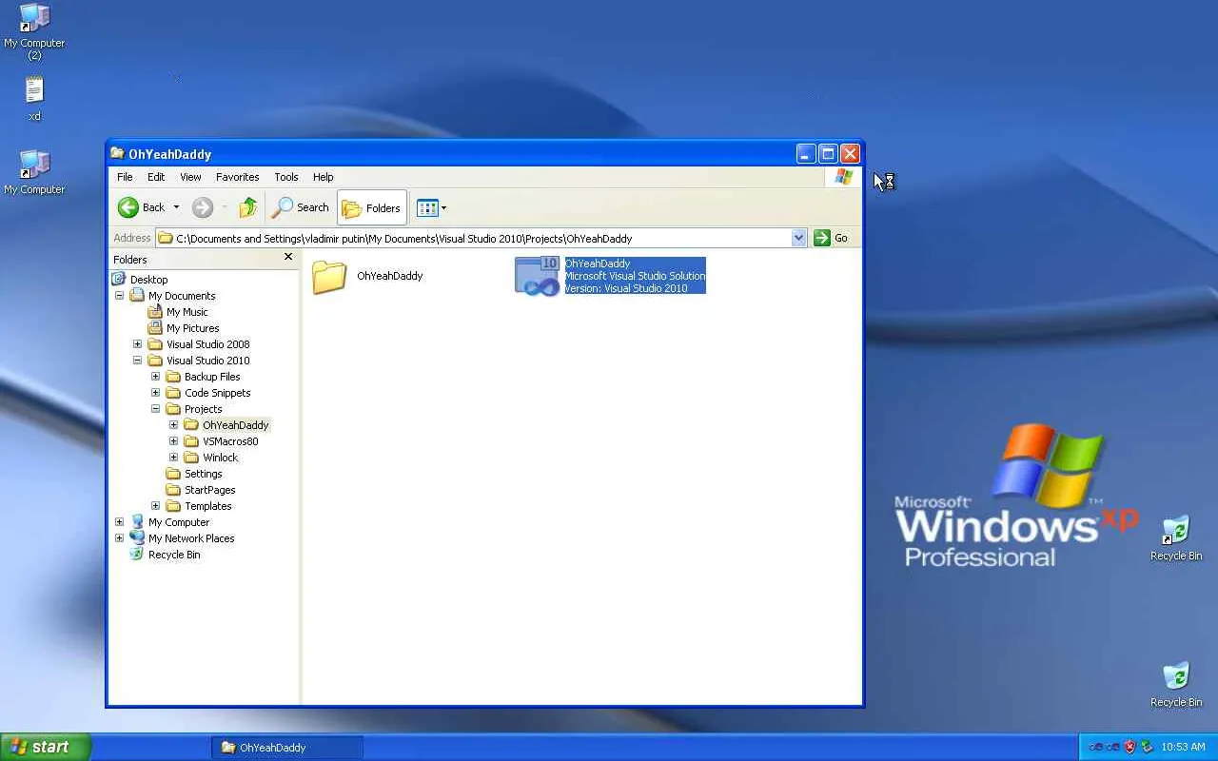This screenshot has width=1218, height=761.
Task: Select the OhYeahDaddy Visual Studio Solution file icon
Action: (537, 276)
